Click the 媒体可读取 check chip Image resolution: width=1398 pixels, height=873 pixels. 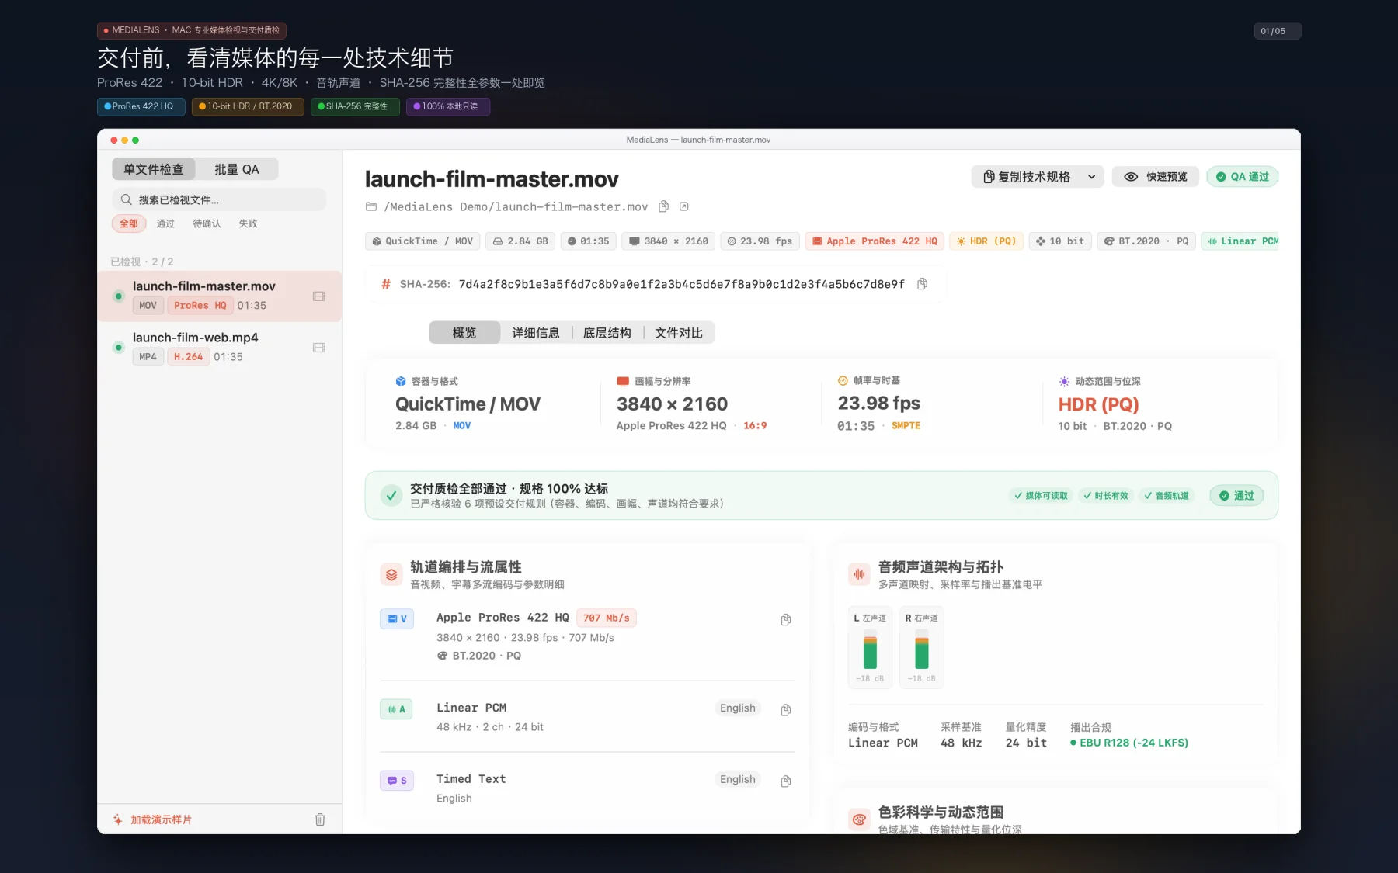[x=1041, y=496]
